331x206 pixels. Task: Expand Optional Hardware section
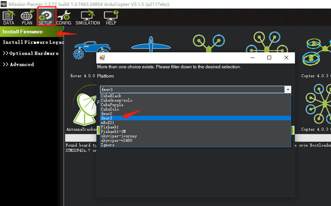point(30,53)
